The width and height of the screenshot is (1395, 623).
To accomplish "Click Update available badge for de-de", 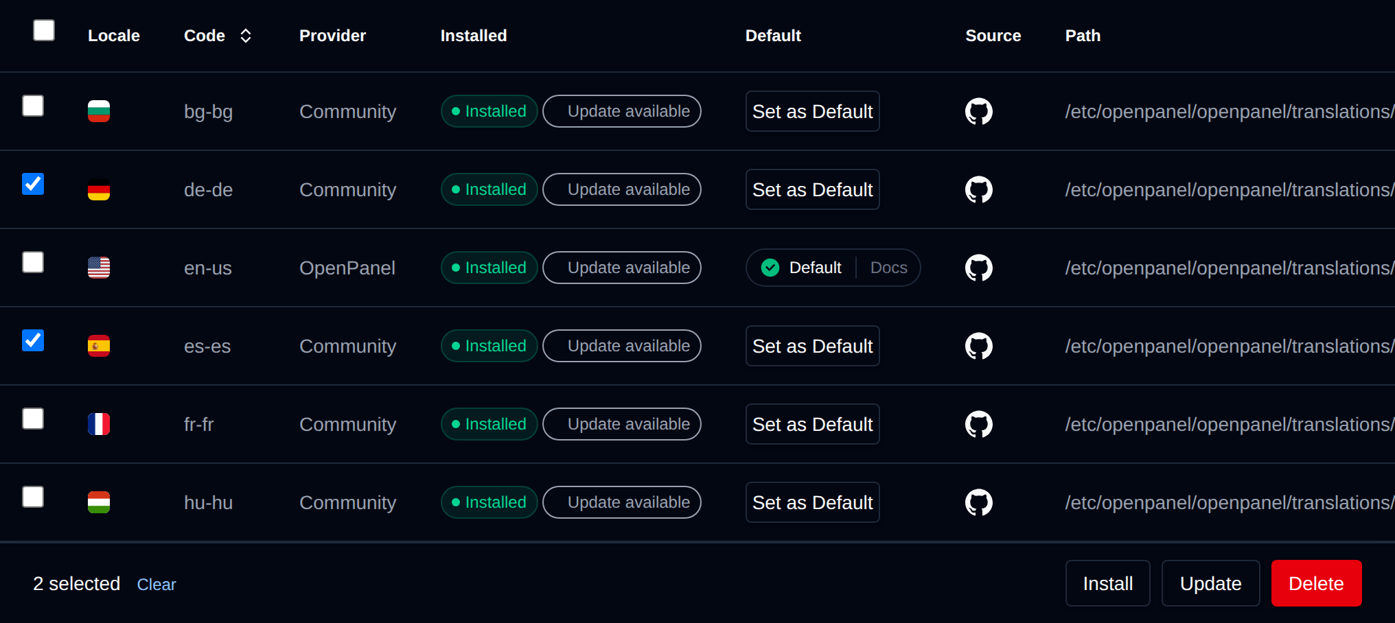I will point(622,189).
